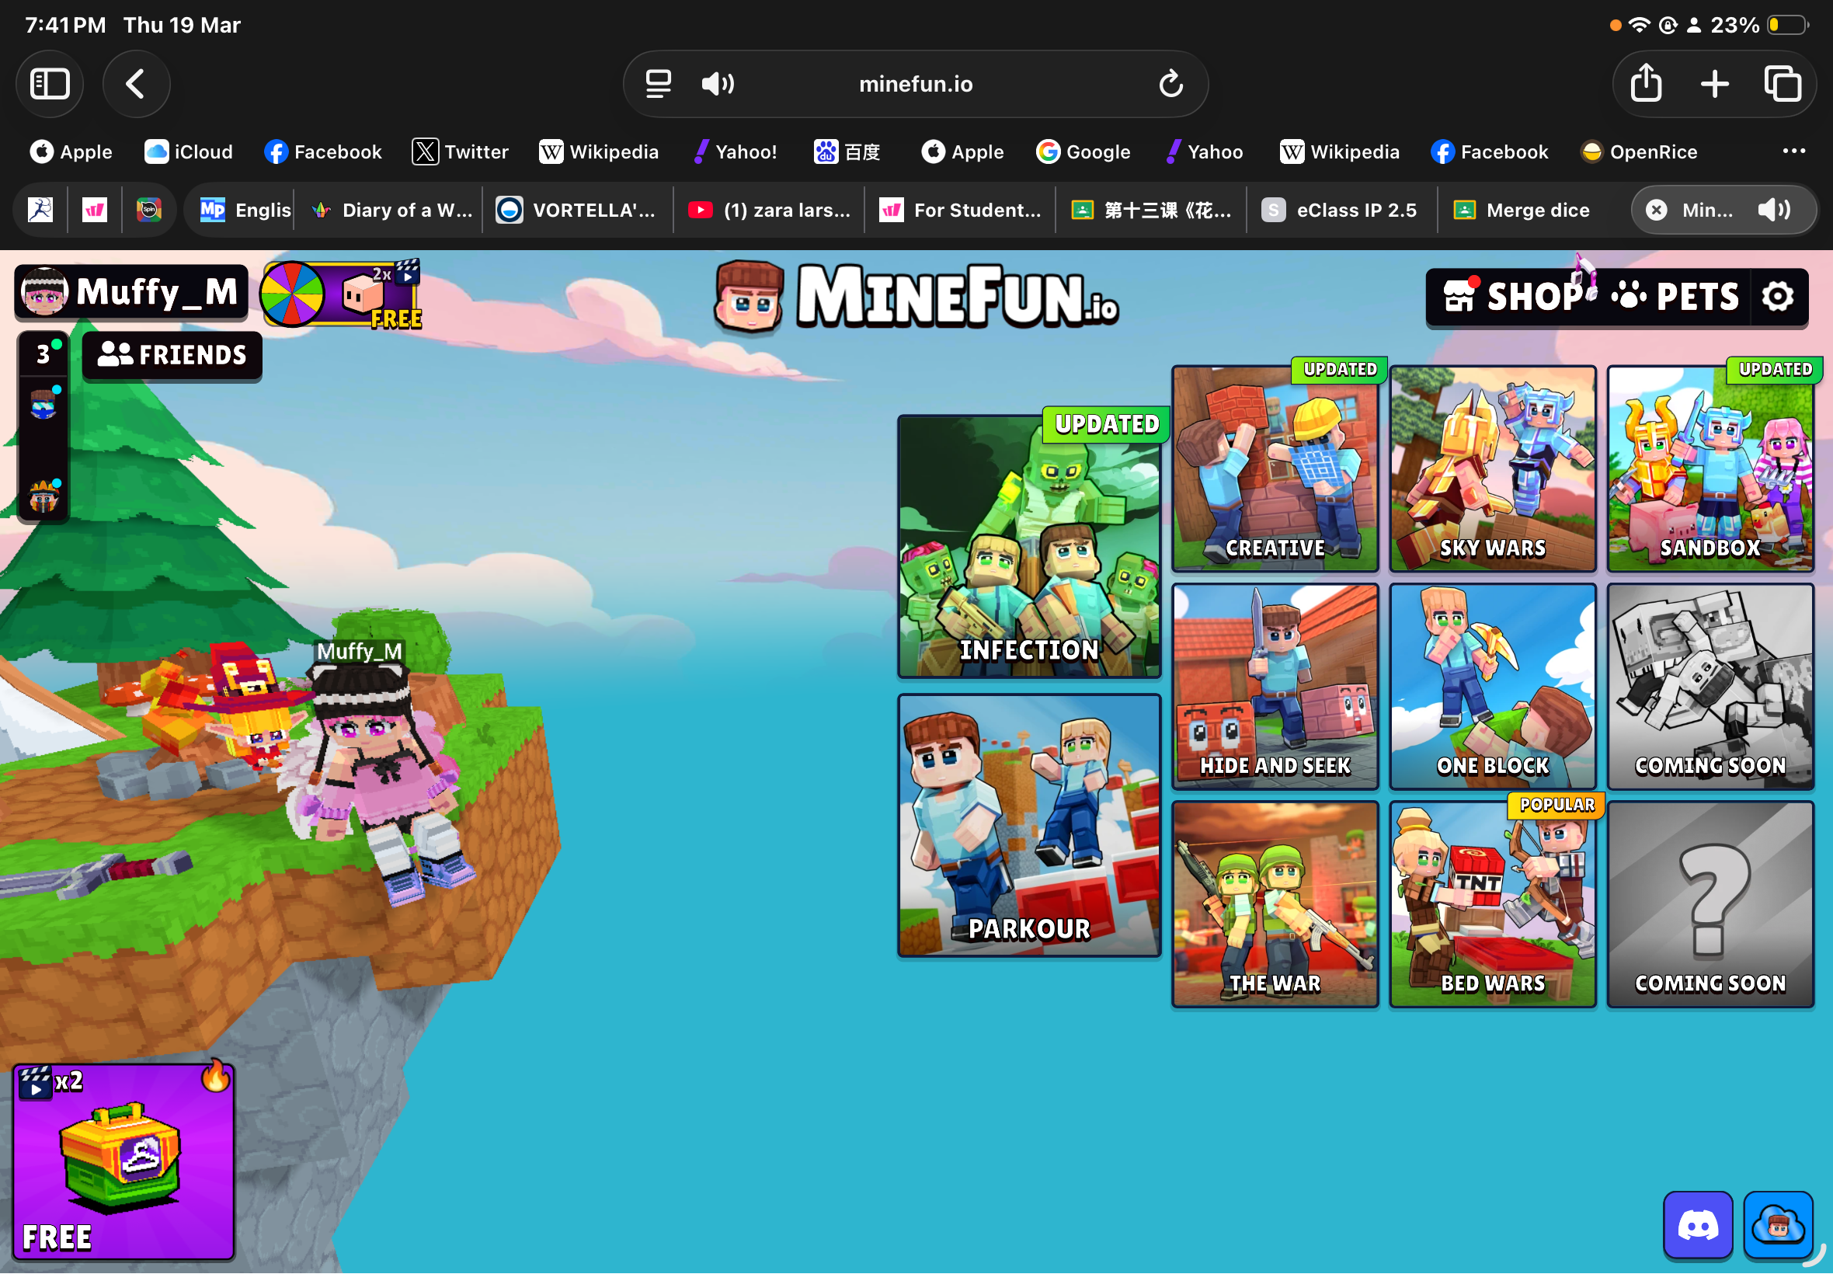The width and height of the screenshot is (1833, 1274).
Task: Open the FRIENDS list button
Action: pos(172,355)
